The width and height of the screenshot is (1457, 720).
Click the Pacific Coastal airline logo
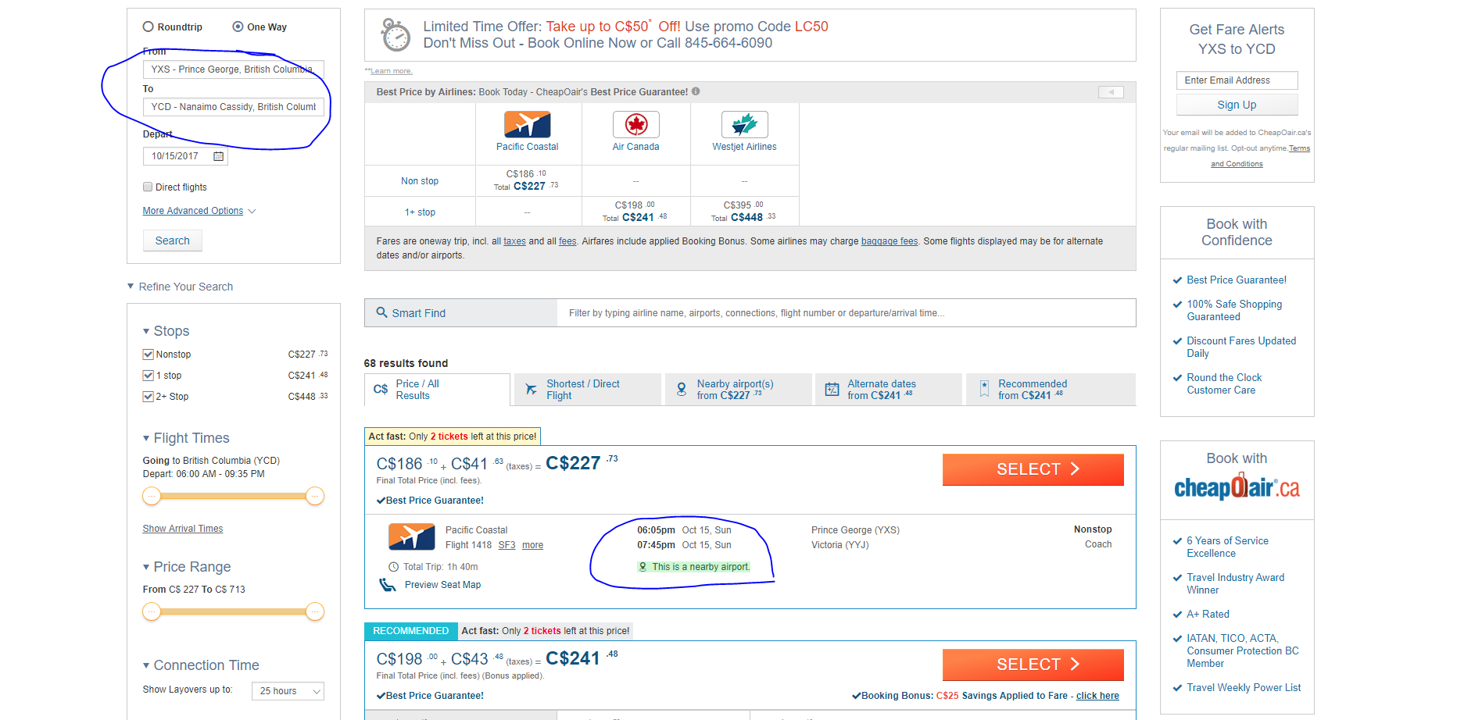[528, 125]
